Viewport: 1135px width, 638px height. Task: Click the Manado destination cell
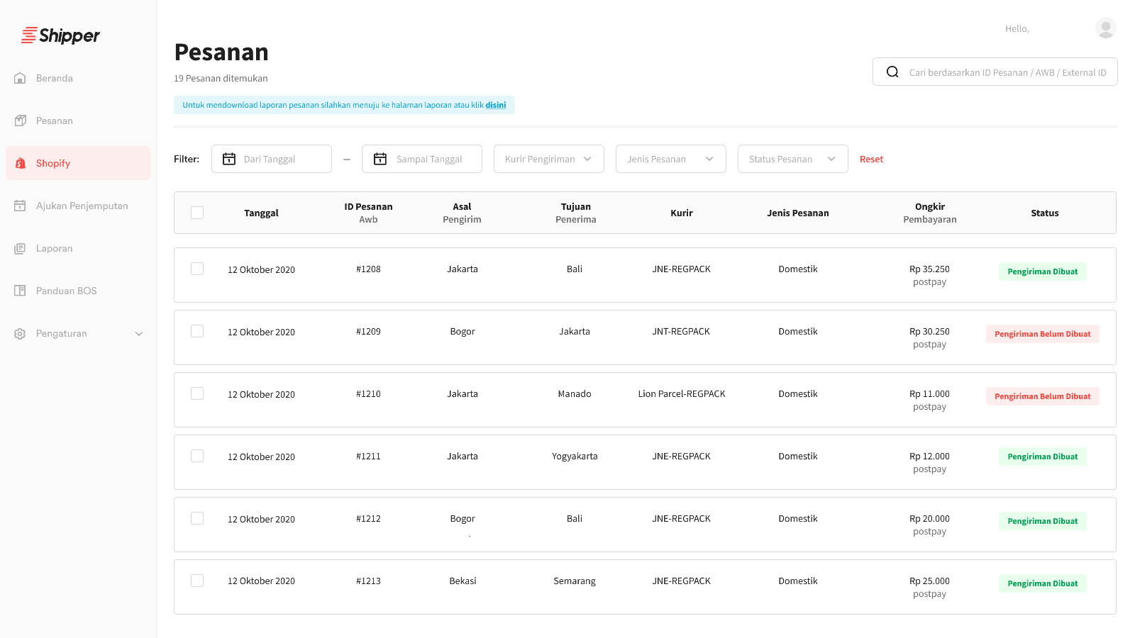point(575,394)
